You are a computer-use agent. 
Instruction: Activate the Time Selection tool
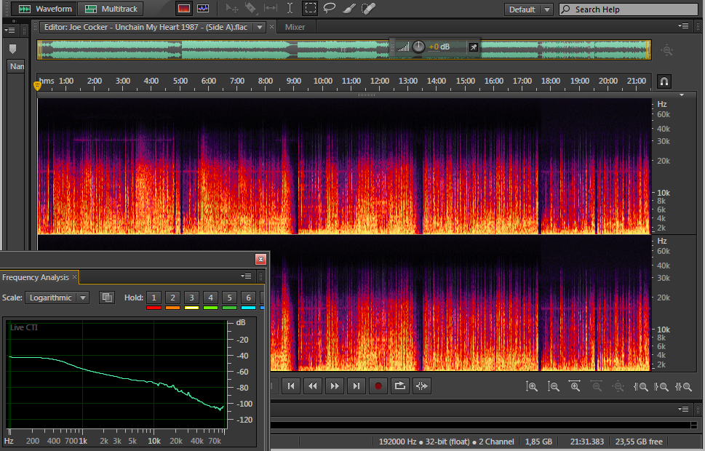coord(290,9)
